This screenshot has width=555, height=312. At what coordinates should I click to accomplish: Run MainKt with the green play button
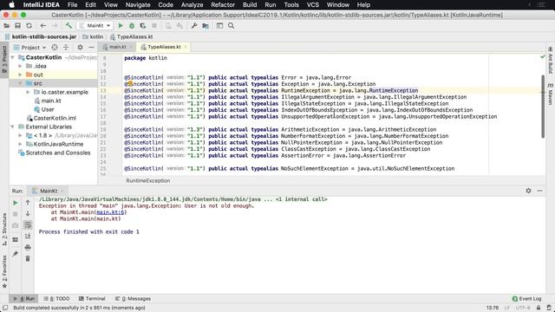[x=121, y=26]
